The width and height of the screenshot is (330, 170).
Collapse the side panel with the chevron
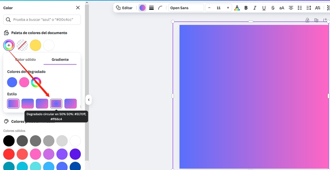[89, 100]
